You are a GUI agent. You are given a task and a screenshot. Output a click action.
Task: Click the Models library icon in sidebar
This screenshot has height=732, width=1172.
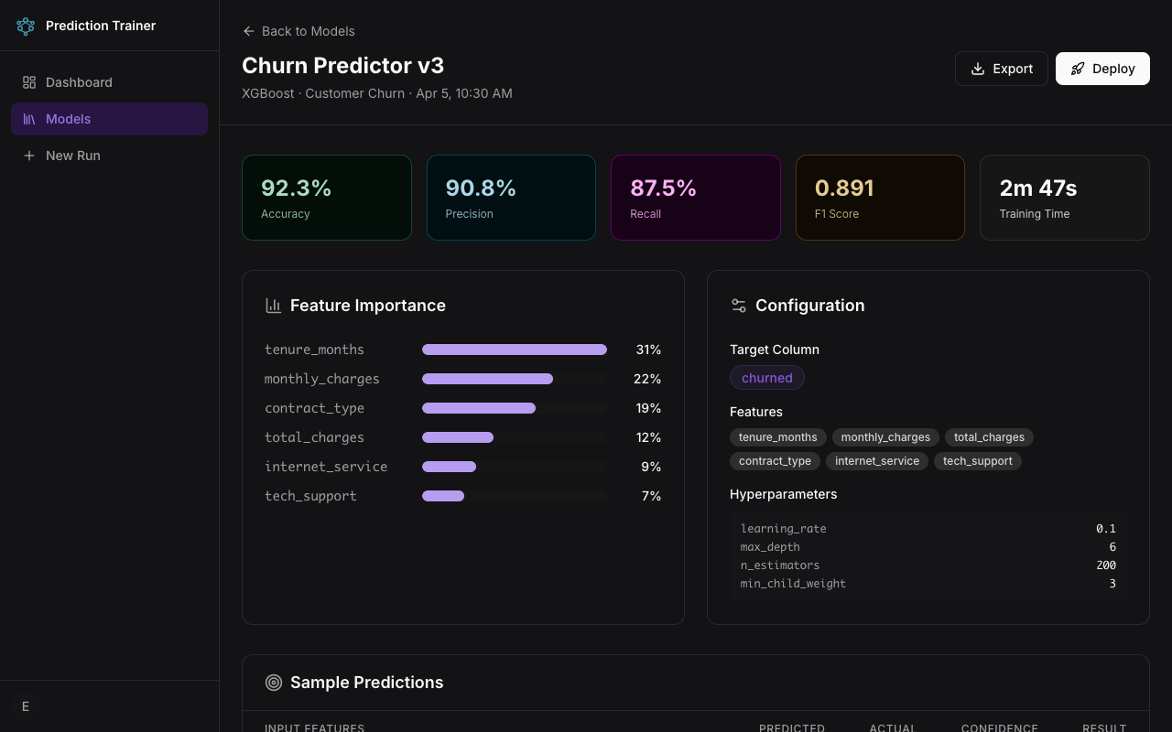click(28, 119)
